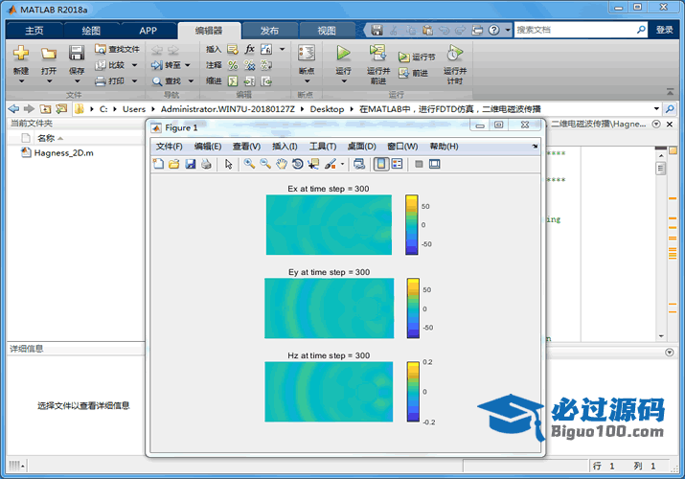The height and width of the screenshot is (479, 685).
Task: Switch to the APP tab
Action: point(148,31)
